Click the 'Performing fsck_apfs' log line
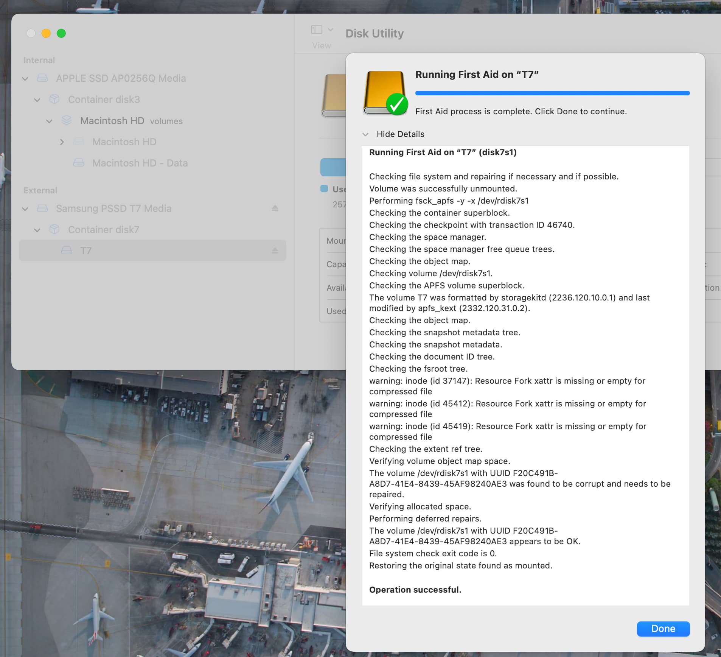The width and height of the screenshot is (721, 657). 449,201
